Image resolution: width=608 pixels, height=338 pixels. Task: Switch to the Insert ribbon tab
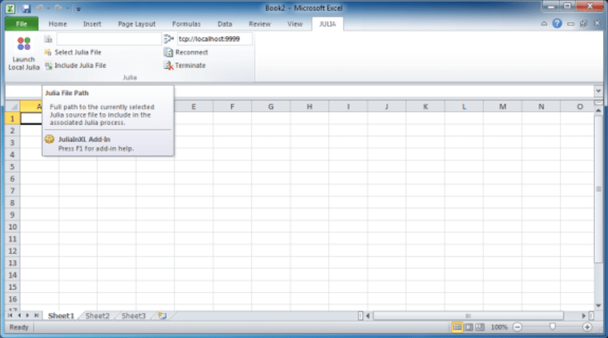pyautogui.click(x=92, y=24)
